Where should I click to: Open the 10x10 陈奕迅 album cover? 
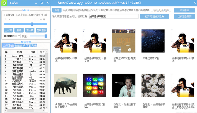click(124, 41)
